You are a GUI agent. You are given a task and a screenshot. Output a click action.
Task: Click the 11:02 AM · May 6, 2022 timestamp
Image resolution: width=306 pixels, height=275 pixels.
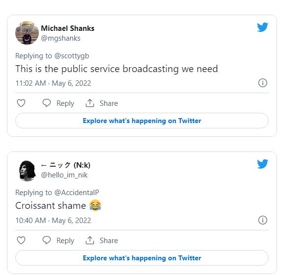pyautogui.click(x=53, y=83)
